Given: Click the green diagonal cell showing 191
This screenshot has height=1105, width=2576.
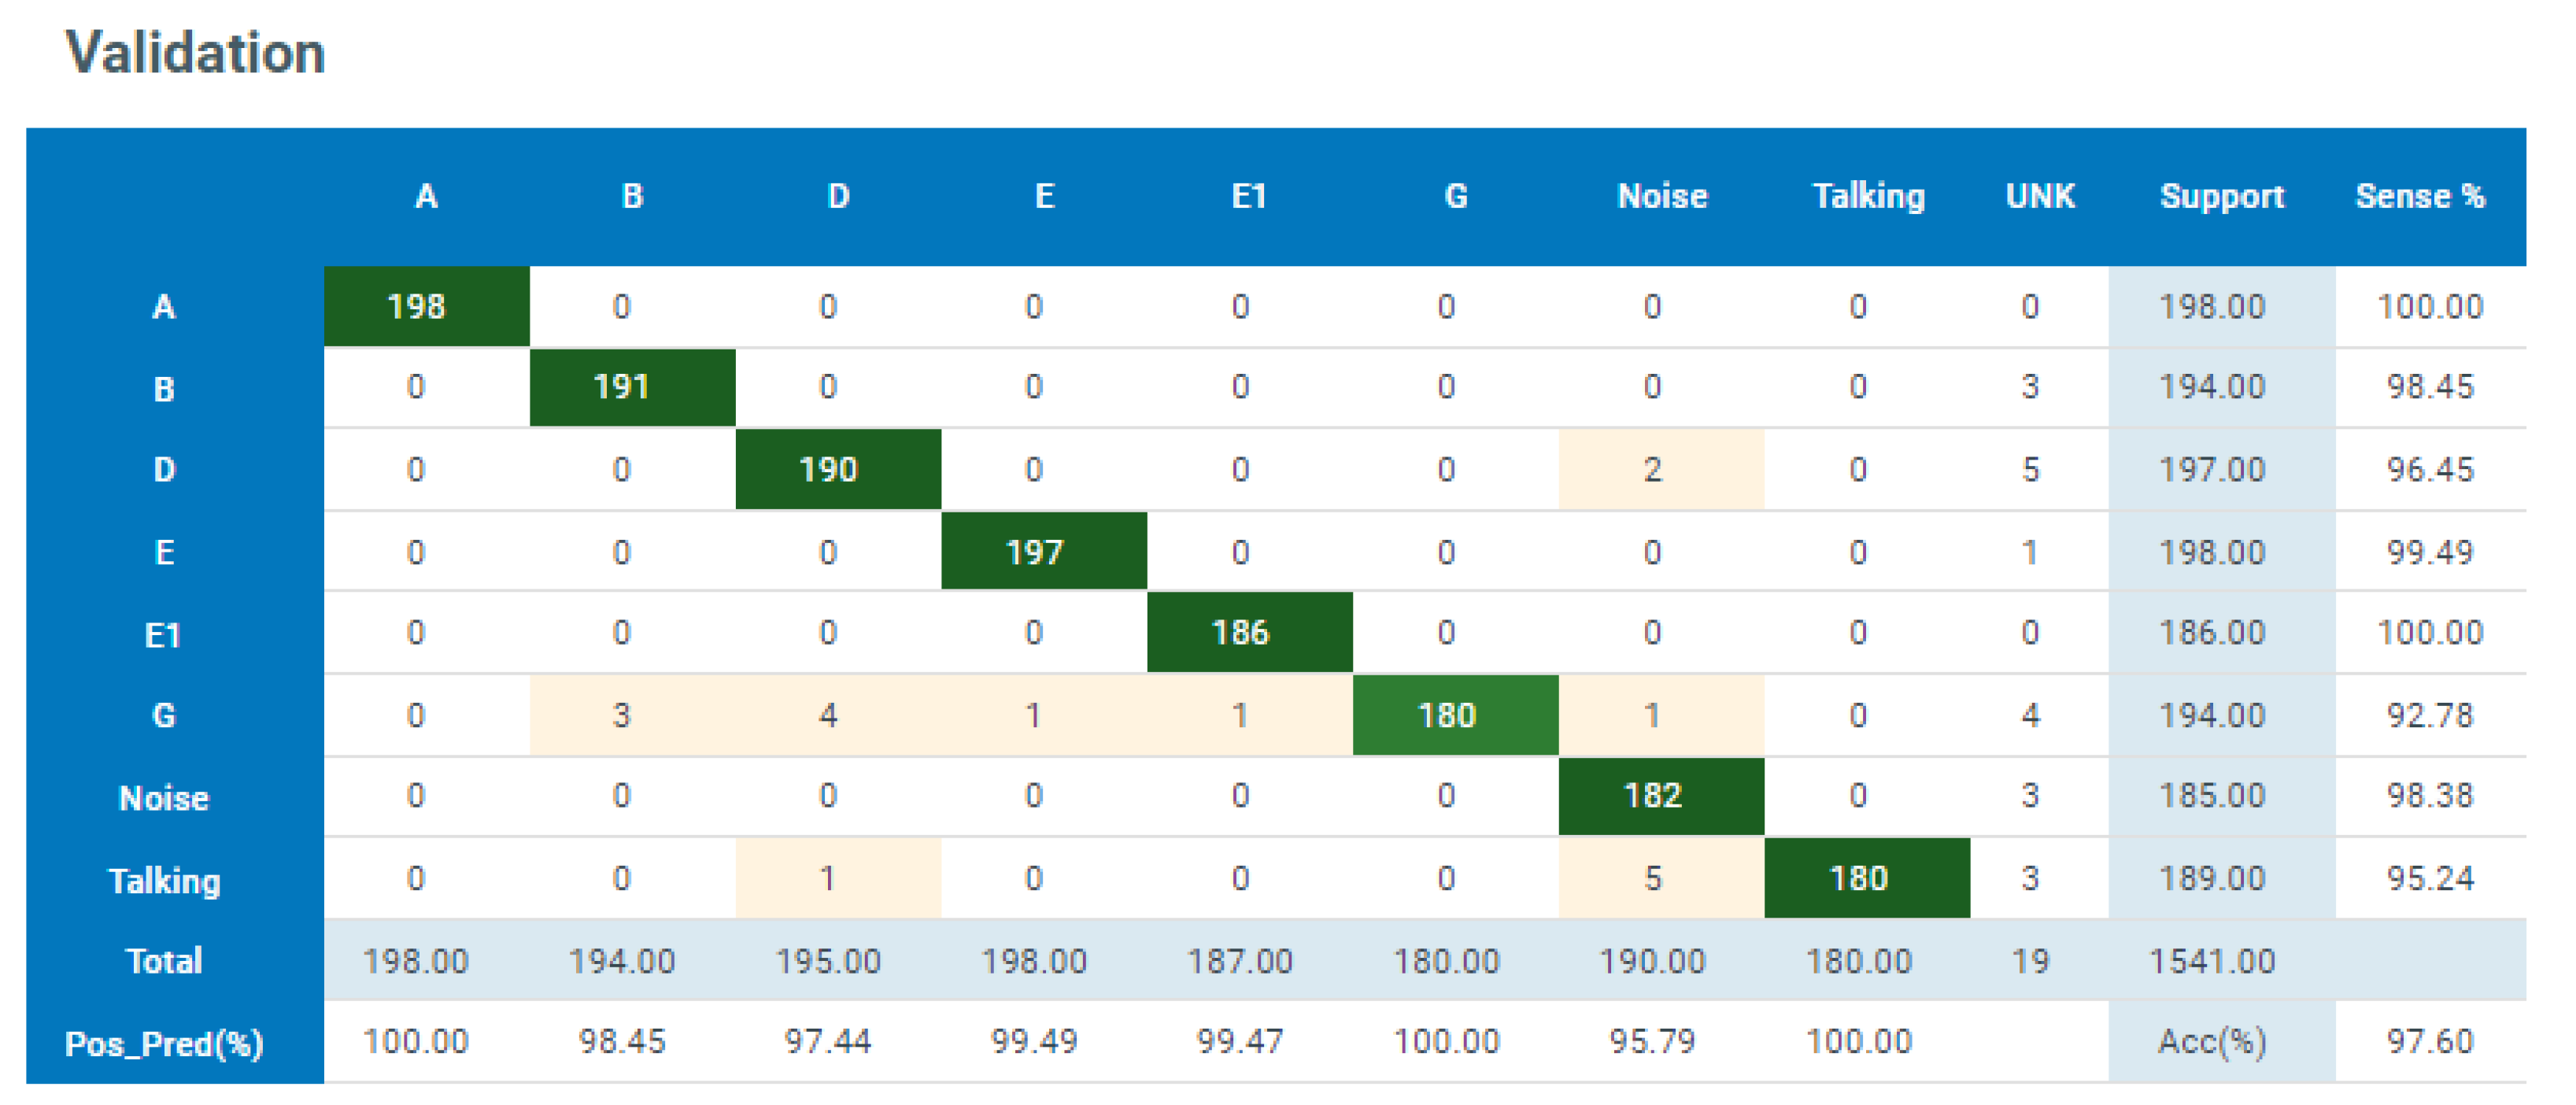Looking at the screenshot, I should click(x=632, y=387).
